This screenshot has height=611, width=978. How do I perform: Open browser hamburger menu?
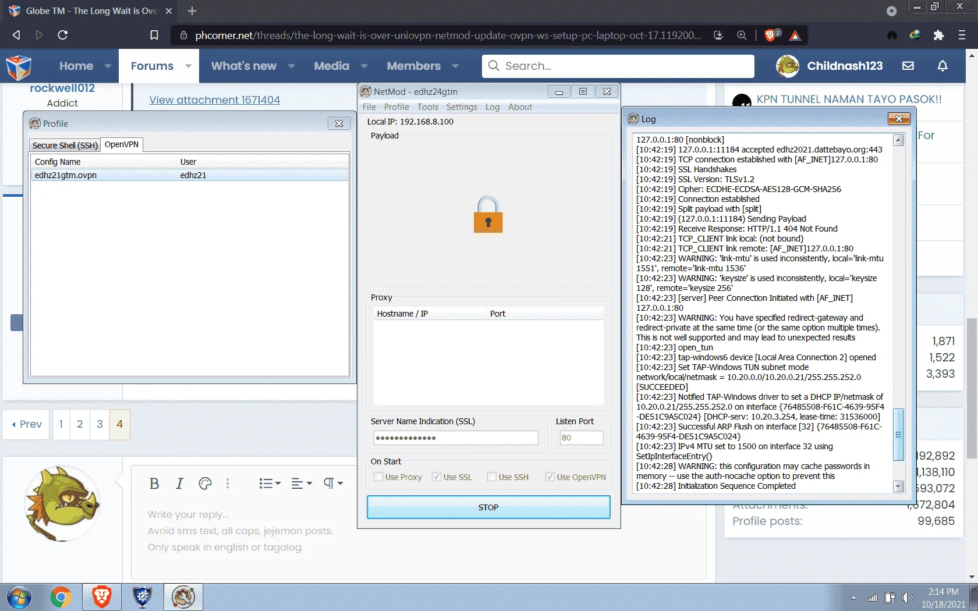click(962, 35)
